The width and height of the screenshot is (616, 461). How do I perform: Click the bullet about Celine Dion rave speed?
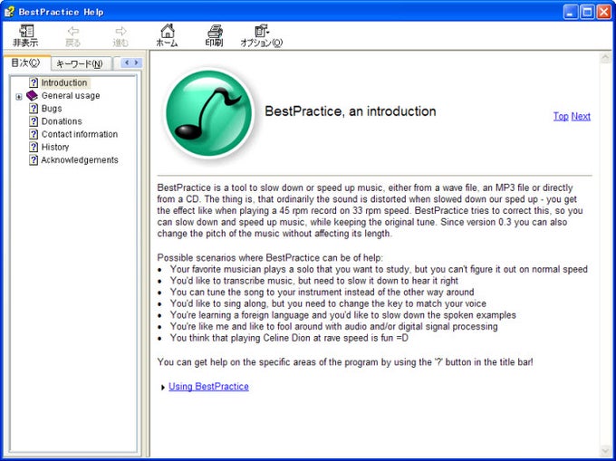coord(289,338)
